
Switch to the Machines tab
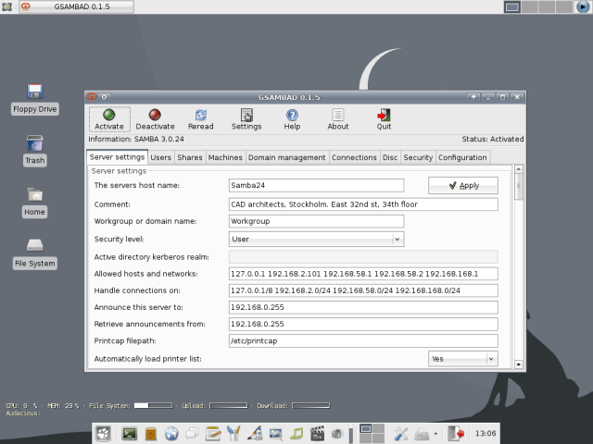(x=225, y=157)
